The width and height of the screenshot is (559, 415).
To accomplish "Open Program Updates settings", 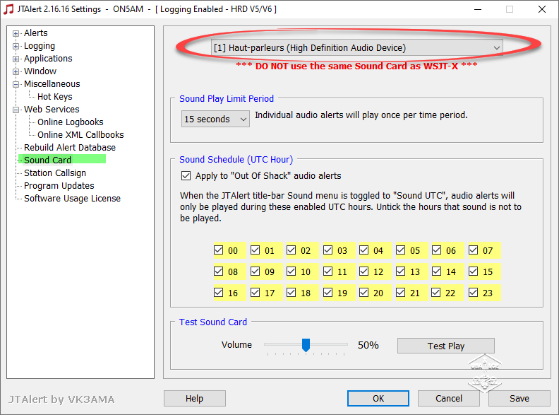I will tap(59, 186).
